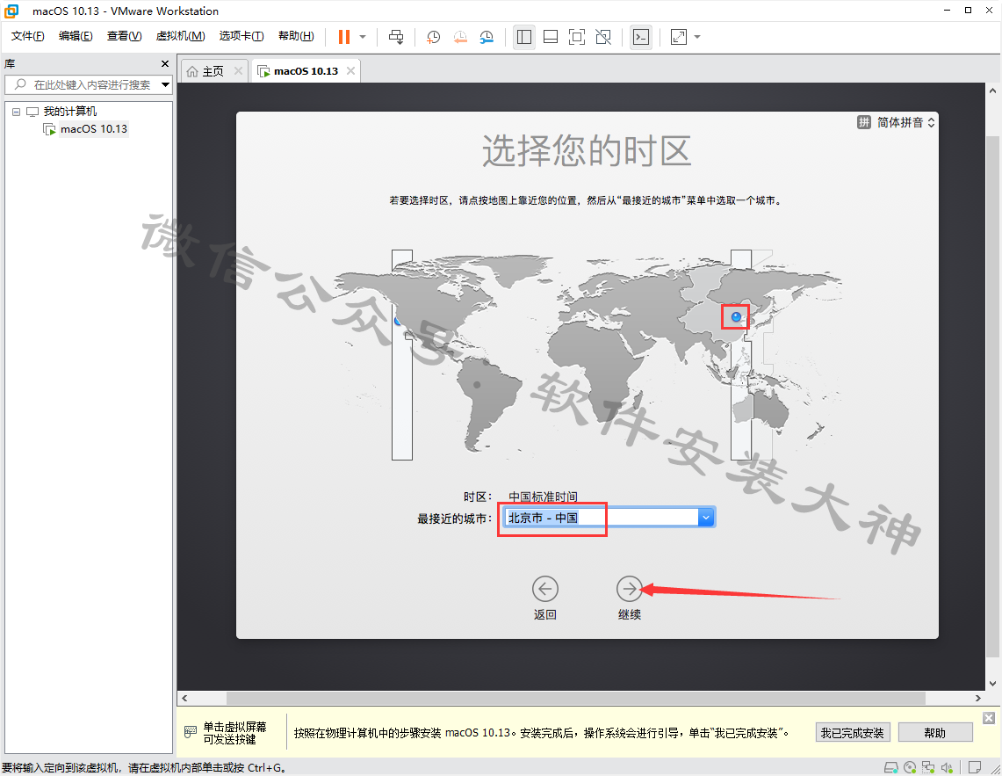Toggle the thumbnail bar view
The image size is (1002, 776).
[x=551, y=37]
